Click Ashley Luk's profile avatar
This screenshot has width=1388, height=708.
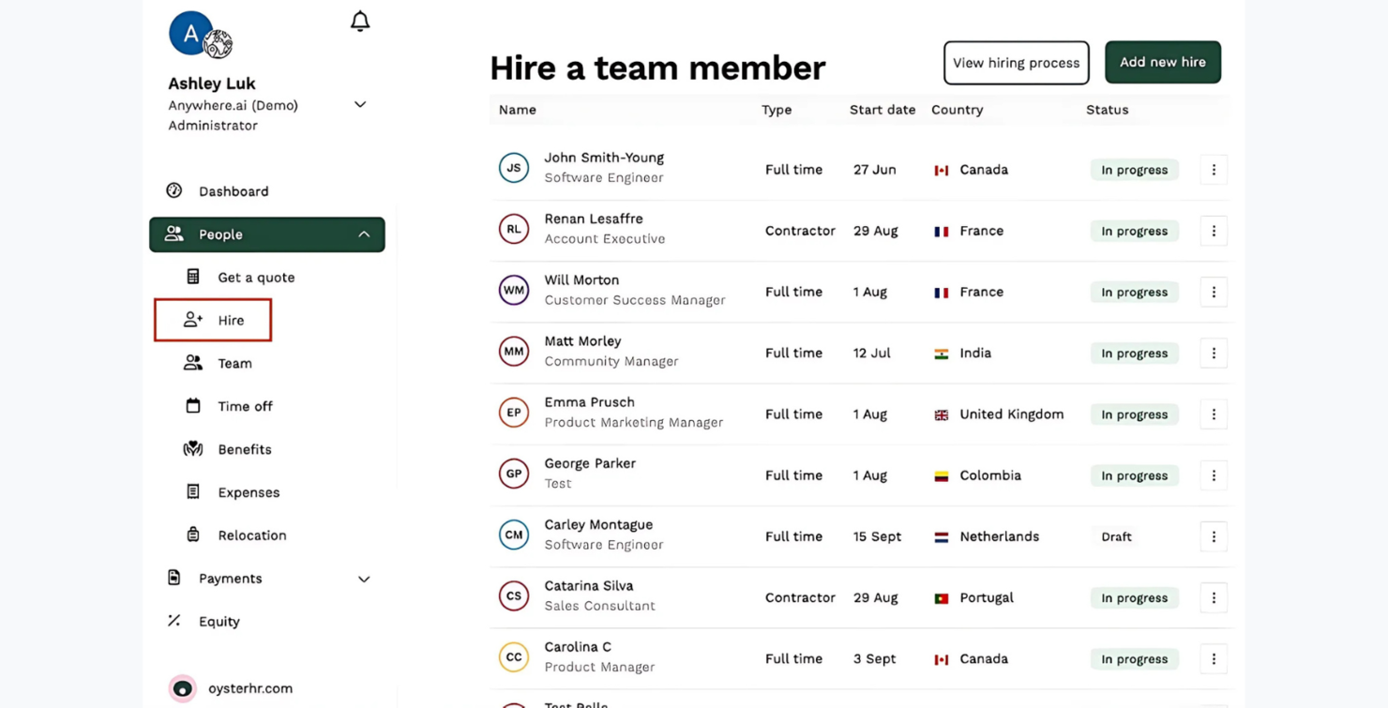[191, 34]
